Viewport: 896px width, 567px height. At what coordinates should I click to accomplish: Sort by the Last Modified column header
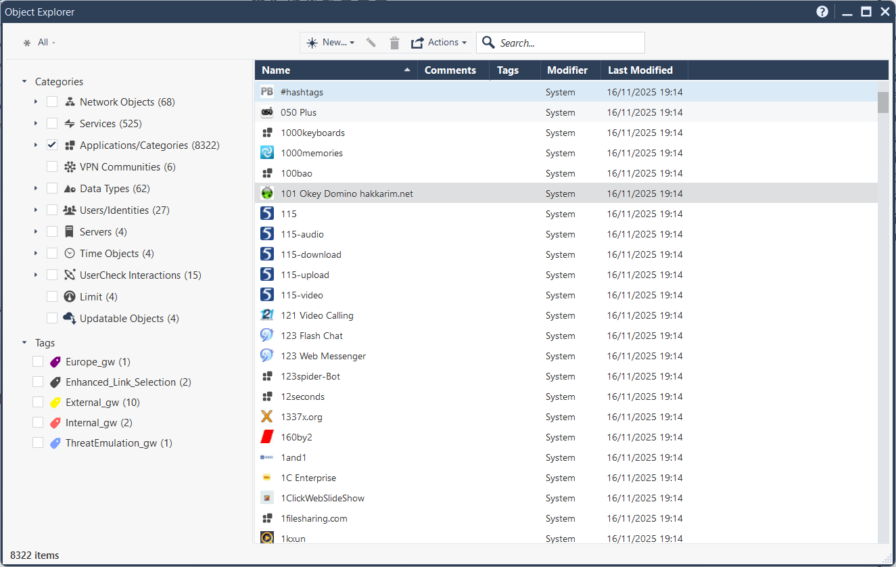[640, 70]
